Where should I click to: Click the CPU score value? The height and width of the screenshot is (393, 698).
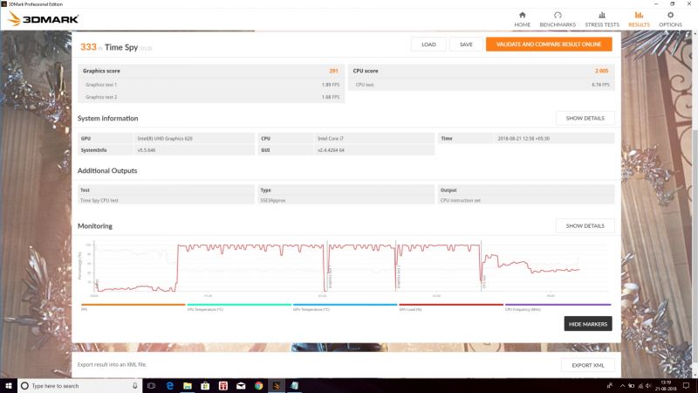tap(601, 71)
